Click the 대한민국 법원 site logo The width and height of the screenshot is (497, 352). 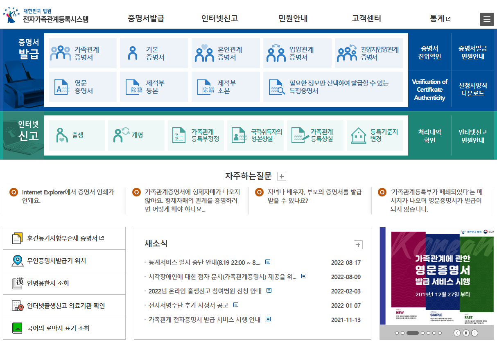(x=46, y=15)
